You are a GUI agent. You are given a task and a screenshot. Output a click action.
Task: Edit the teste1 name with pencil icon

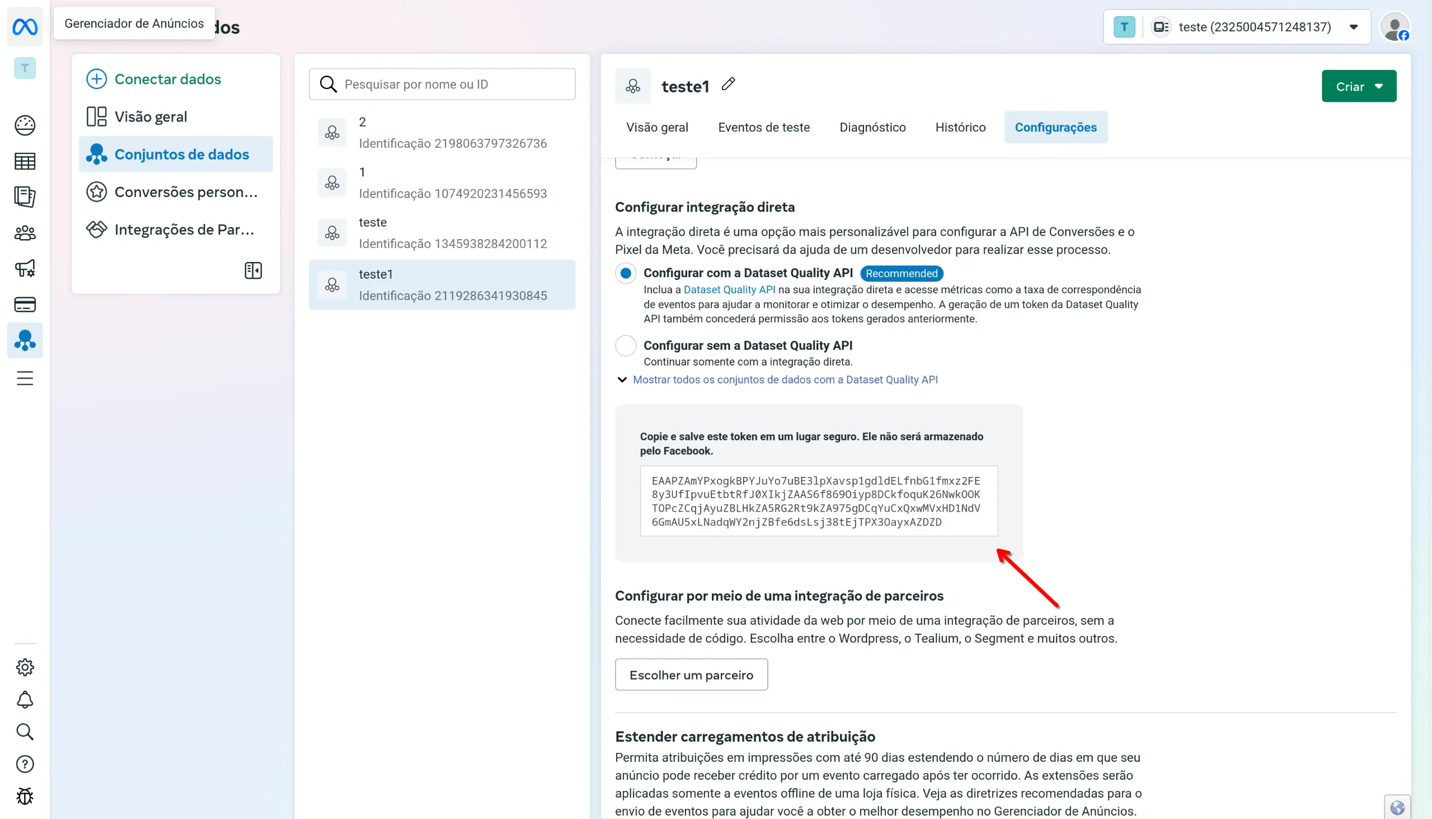[728, 84]
